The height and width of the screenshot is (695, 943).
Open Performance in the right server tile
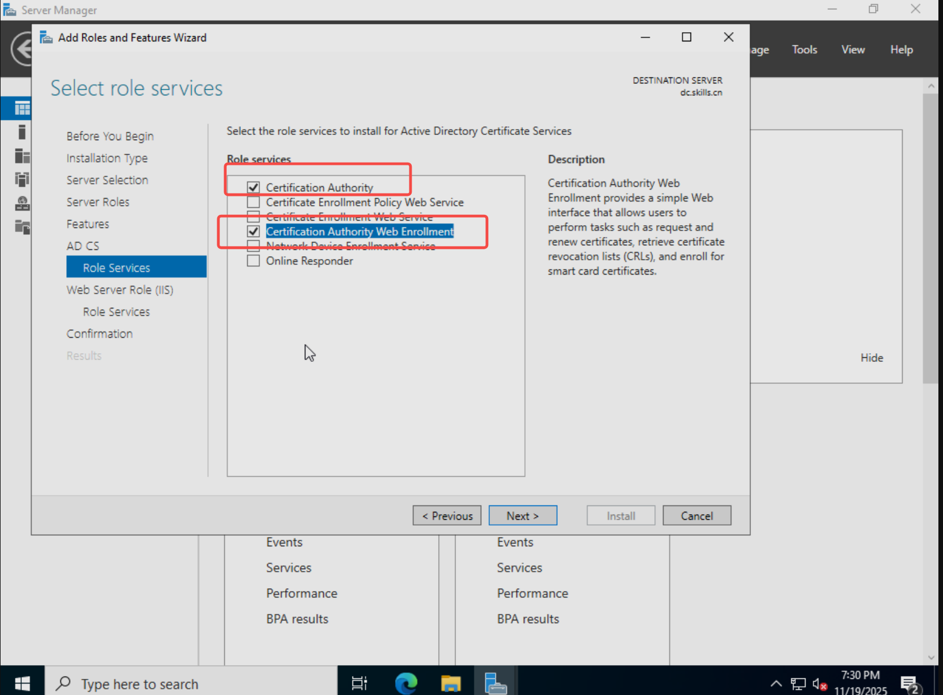click(532, 593)
